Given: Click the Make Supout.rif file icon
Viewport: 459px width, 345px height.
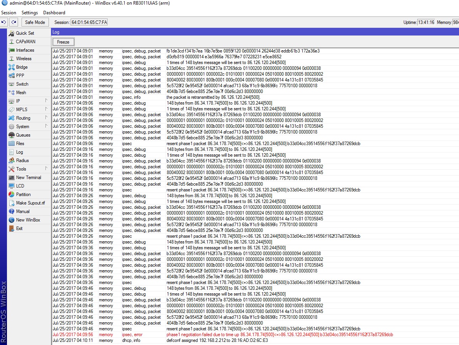Looking at the screenshot, I should pyautogui.click(x=12, y=203).
